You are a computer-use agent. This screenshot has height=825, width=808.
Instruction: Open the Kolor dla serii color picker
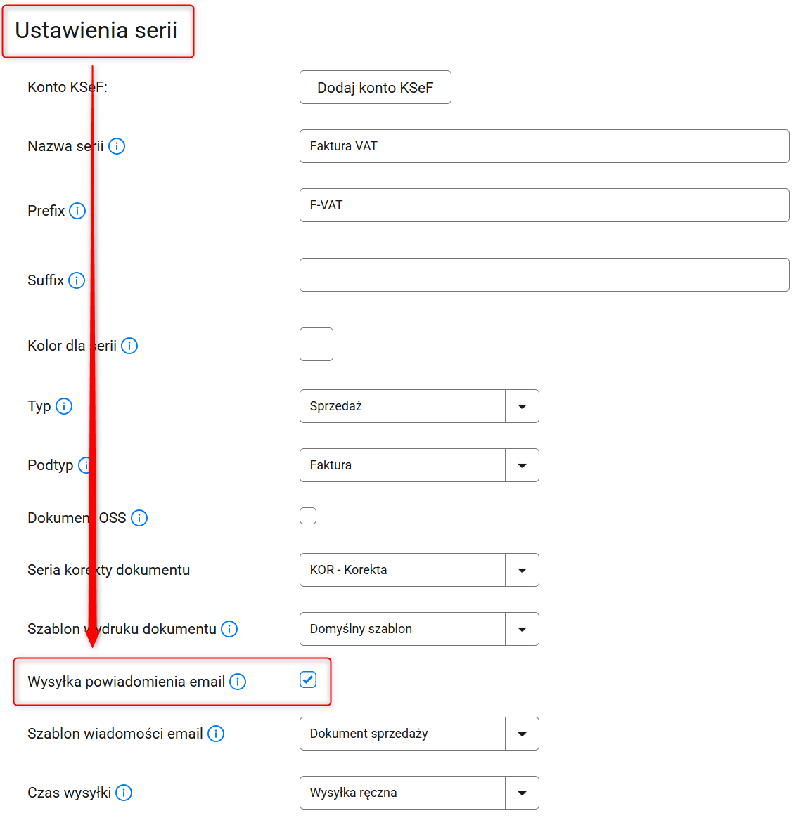click(316, 344)
